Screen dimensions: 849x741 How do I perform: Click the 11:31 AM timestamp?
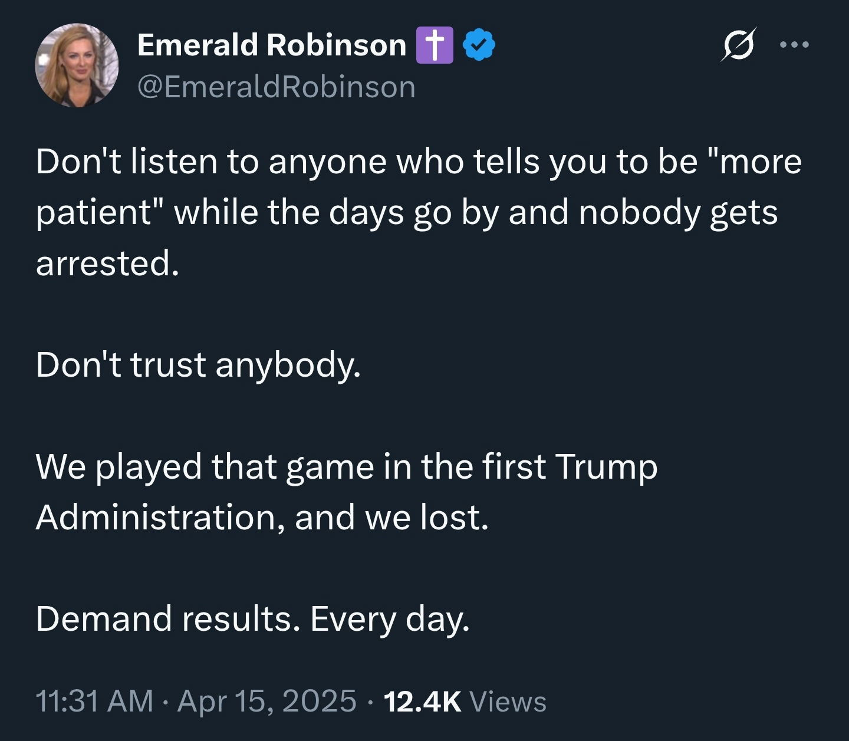pyautogui.click(x=94, y=702)
